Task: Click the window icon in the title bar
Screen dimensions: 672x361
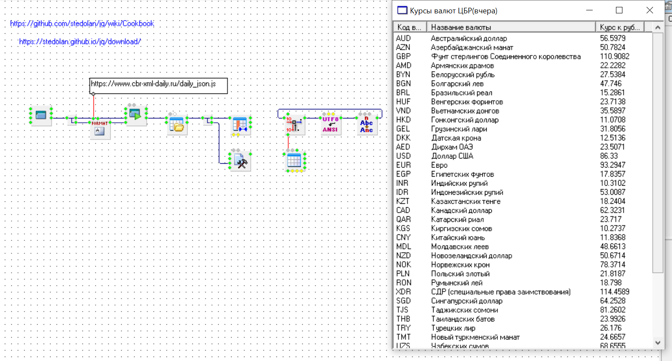Action: 402,10
